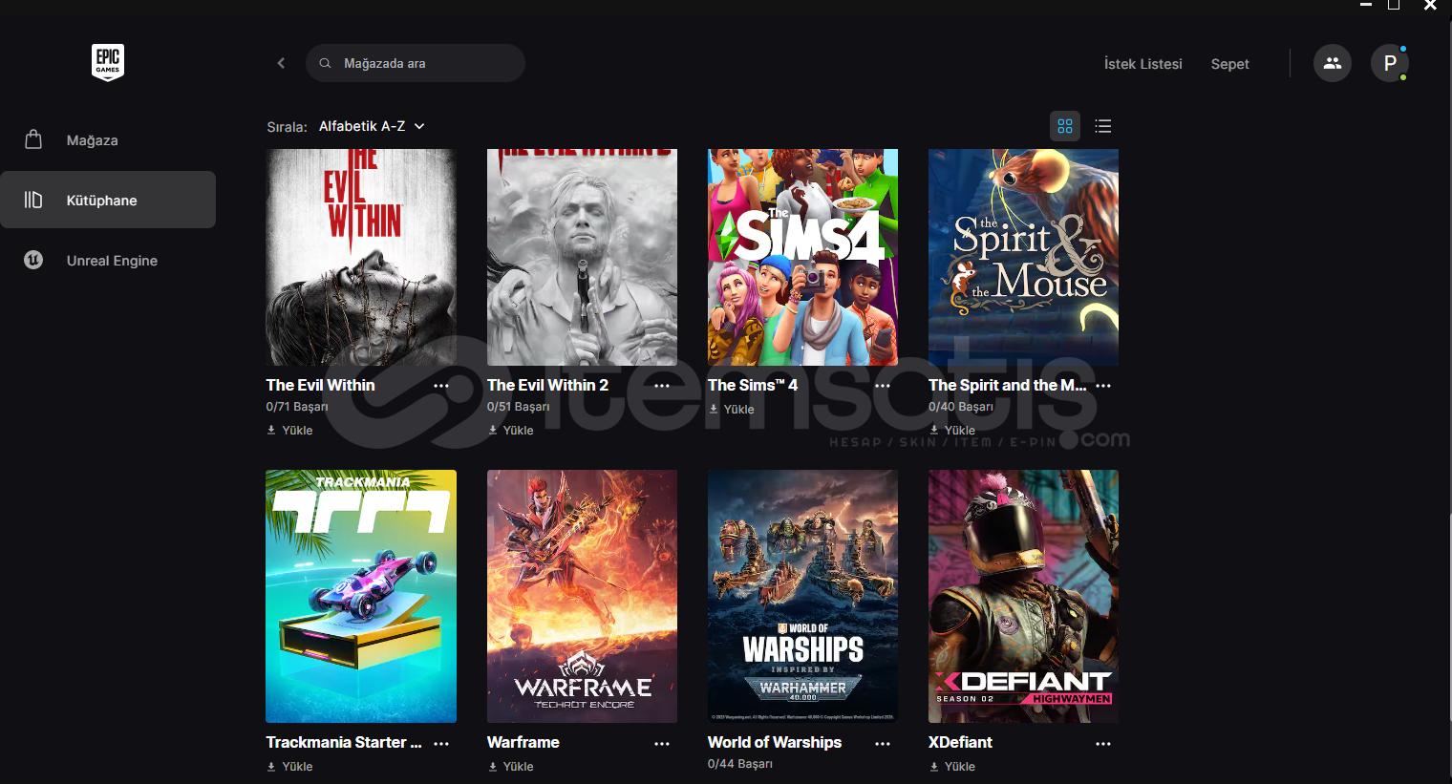The width and height of the screenshot is (1452, 784).
Task: Click download icon under The Evil Within 2
Action: tap(493, 431)
